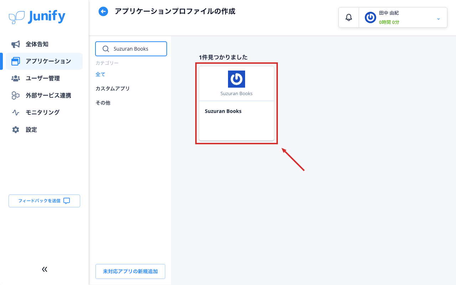Viewport: 456px width, 285px height.
Task: Open the 設定 menu item
Action: (44, 130)
